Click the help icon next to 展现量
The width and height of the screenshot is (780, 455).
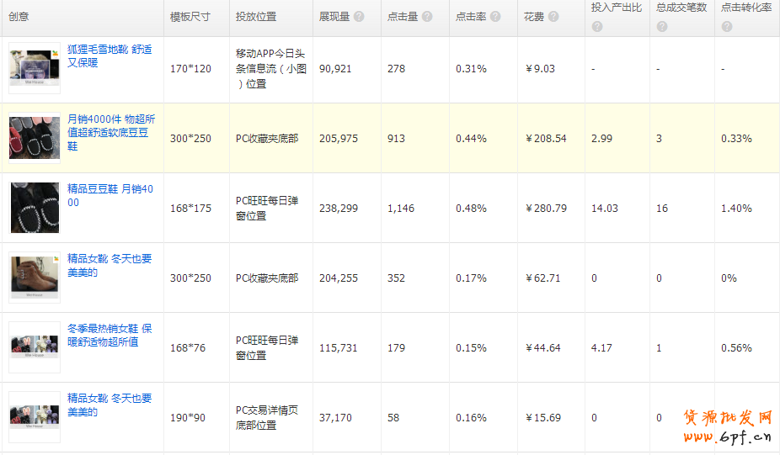(x=359, y=17)
